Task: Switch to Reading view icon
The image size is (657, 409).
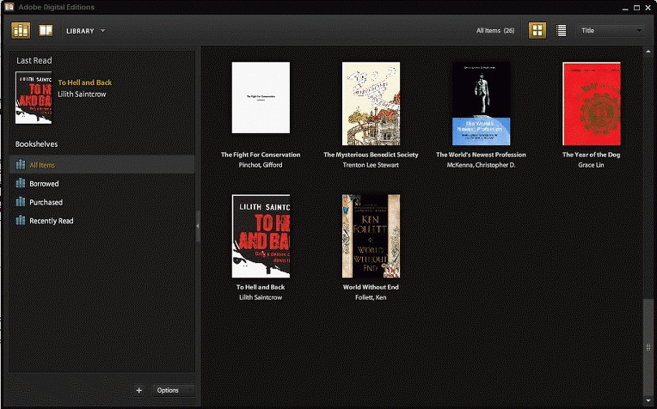Action: [46, 31]
